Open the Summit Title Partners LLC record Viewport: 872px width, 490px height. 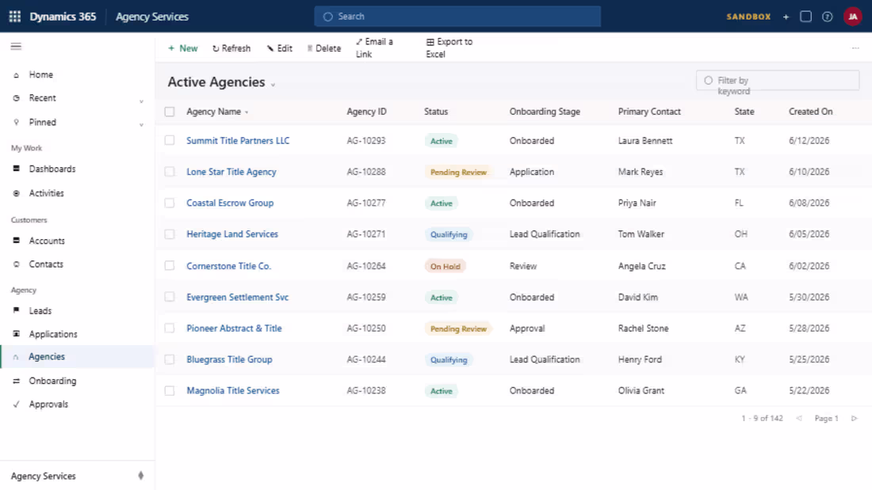coord(238,141)
